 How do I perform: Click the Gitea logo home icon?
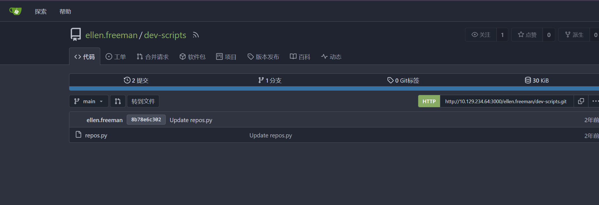click(x=15, y=11)
